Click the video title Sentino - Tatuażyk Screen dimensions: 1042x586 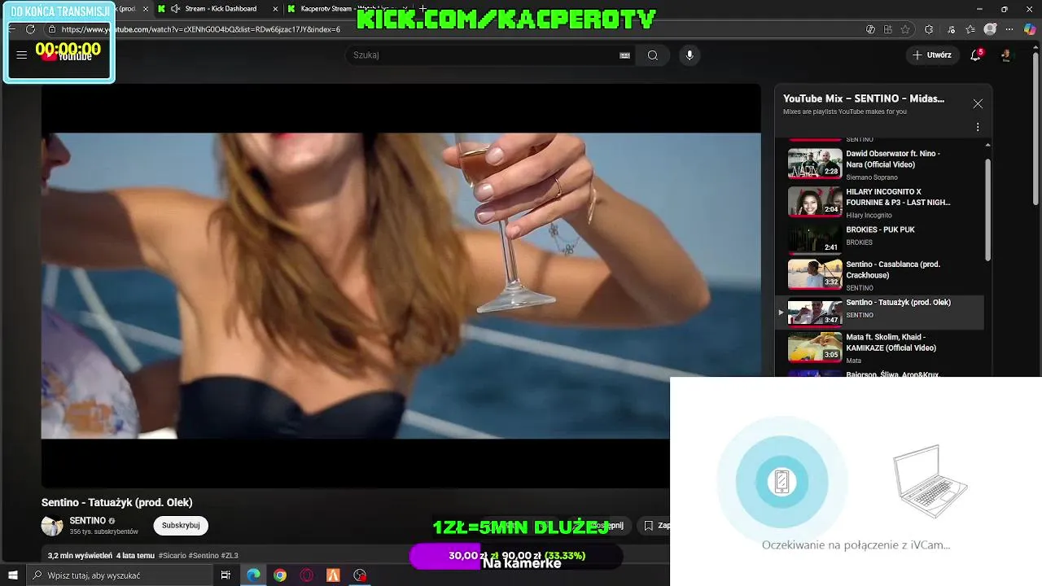point(117,502)
